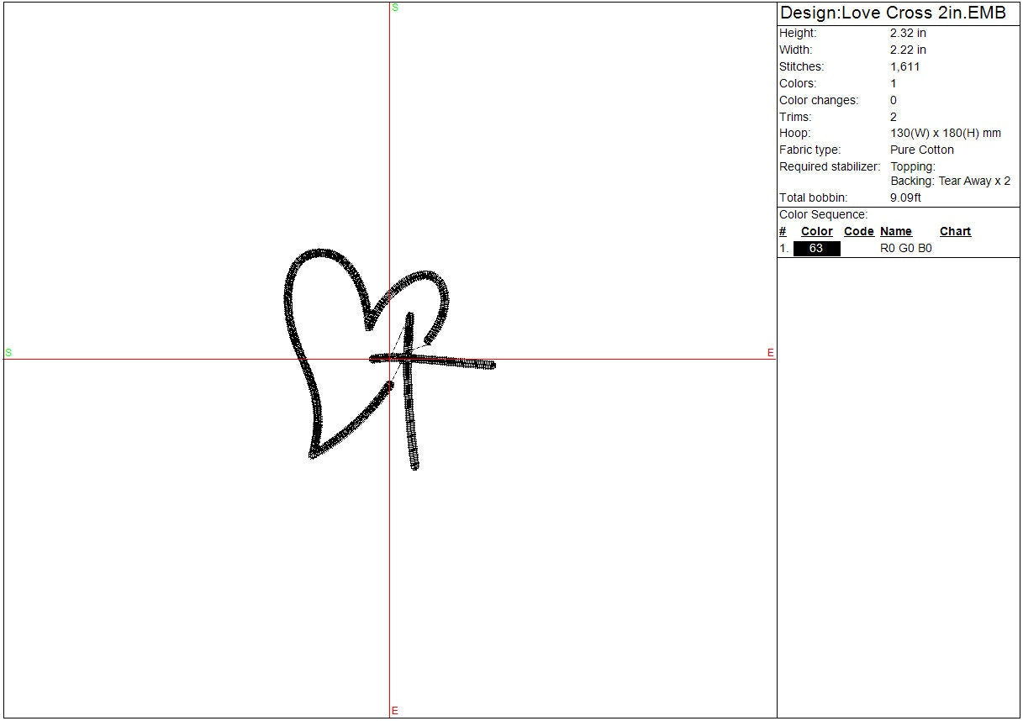Screen dimensions: 1023x721
Task: Click the Backing: Tear Away x 2 text
Action: 950,182
